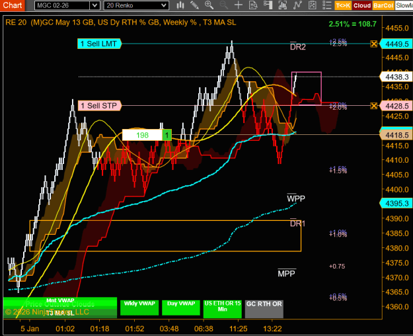Open the bar type chart style icon

pos(180,5)
